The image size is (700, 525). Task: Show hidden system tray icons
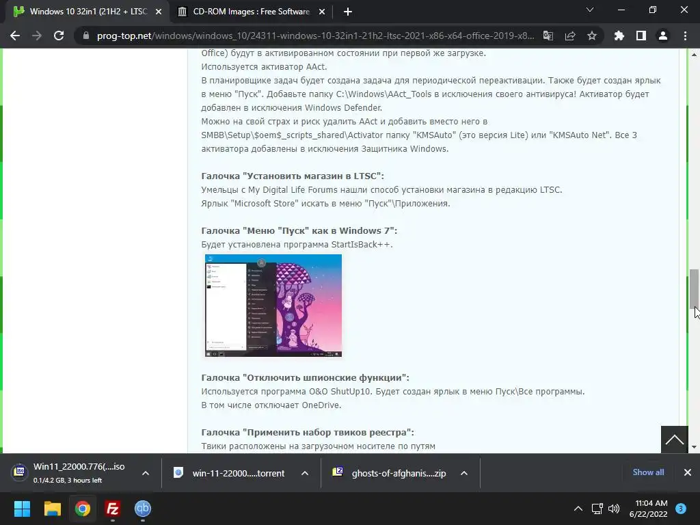[578, 509]
